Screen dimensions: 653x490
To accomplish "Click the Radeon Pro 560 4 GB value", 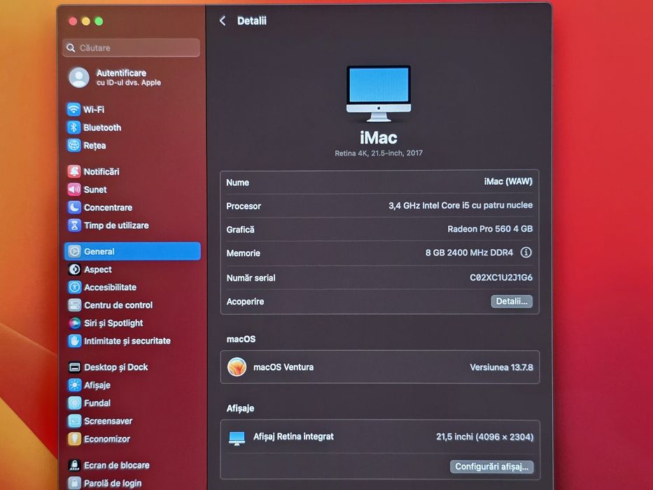I will point(490,229).
